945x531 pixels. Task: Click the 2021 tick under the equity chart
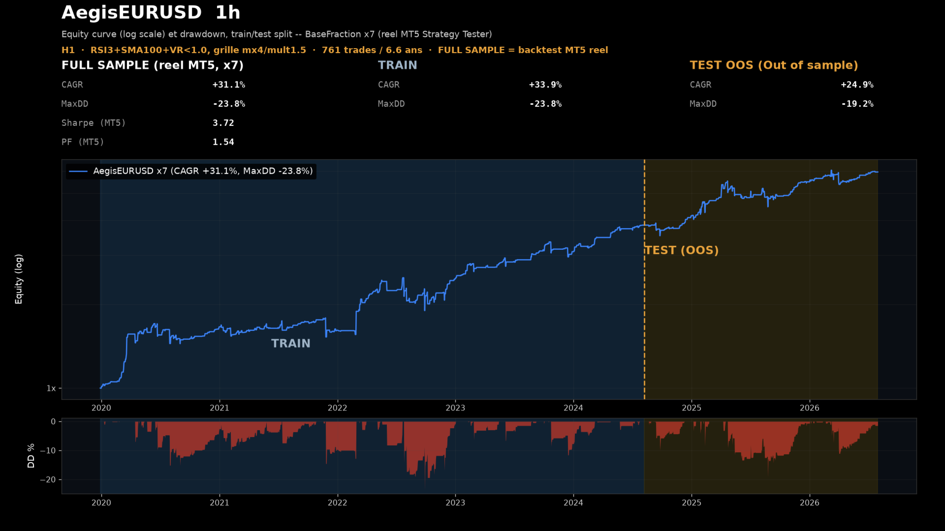click(x=220, y=408)
